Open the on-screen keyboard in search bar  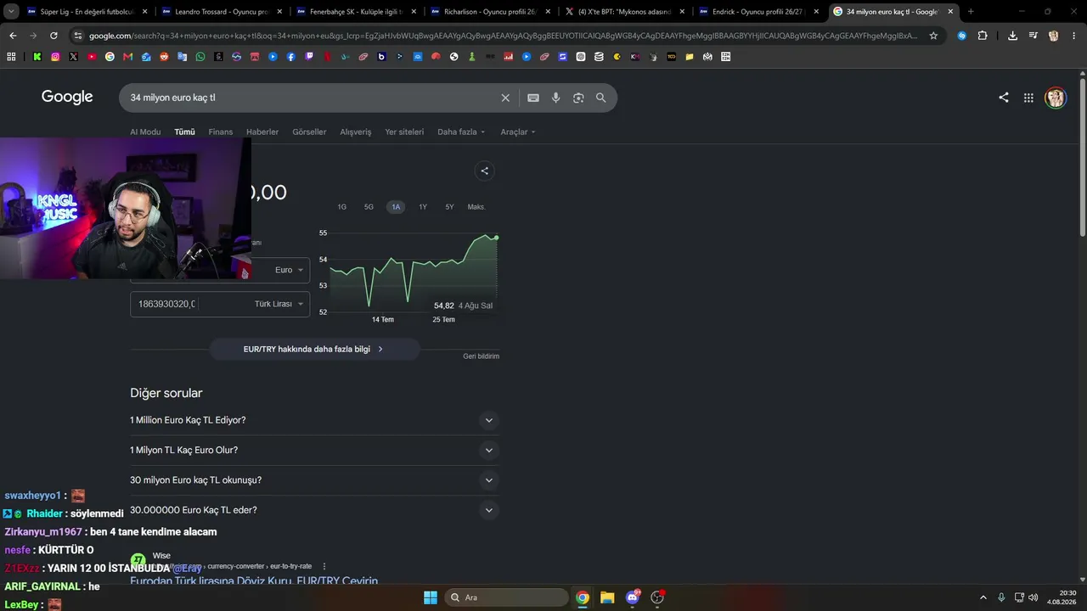[533, 98]
